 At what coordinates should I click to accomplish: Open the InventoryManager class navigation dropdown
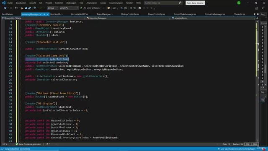[129, 18]
